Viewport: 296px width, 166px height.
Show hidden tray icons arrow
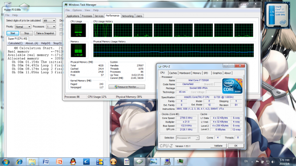[x=252, y=162]
